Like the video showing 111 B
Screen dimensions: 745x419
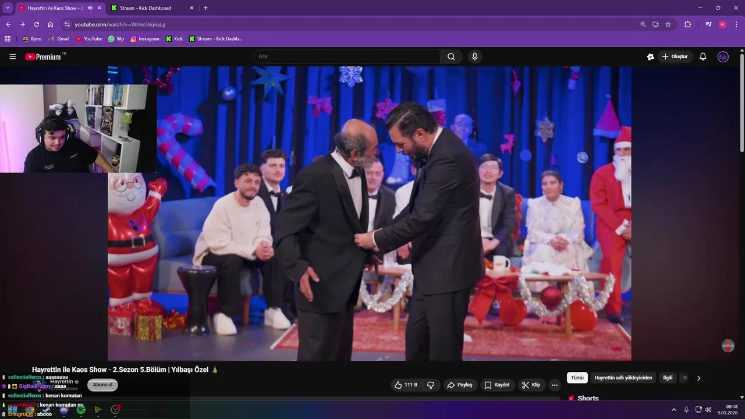406,385
